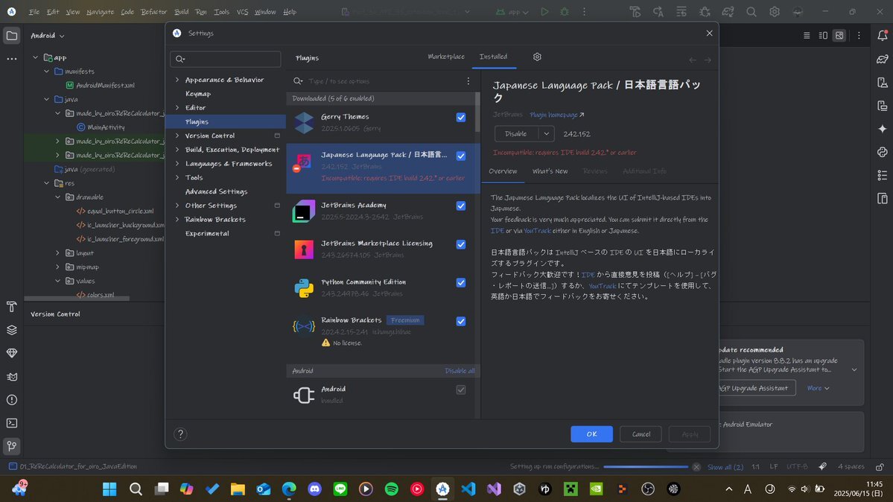Click the Settings help question mark
This screenshot has width=893, height=502.
pyautogui.click(x=180, y=434)
